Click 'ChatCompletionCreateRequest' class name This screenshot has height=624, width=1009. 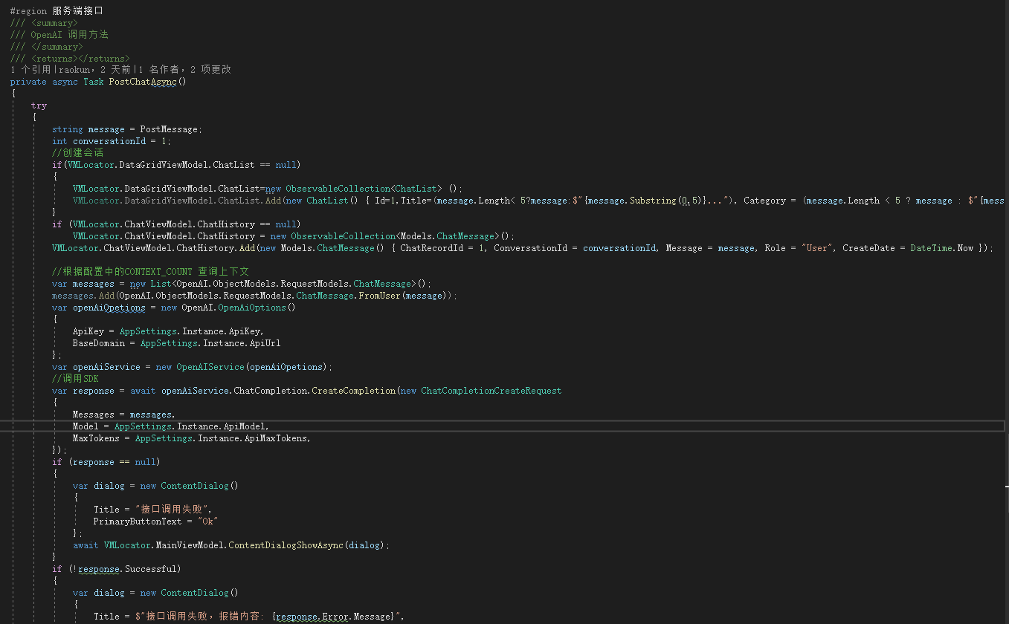(491, 391)
